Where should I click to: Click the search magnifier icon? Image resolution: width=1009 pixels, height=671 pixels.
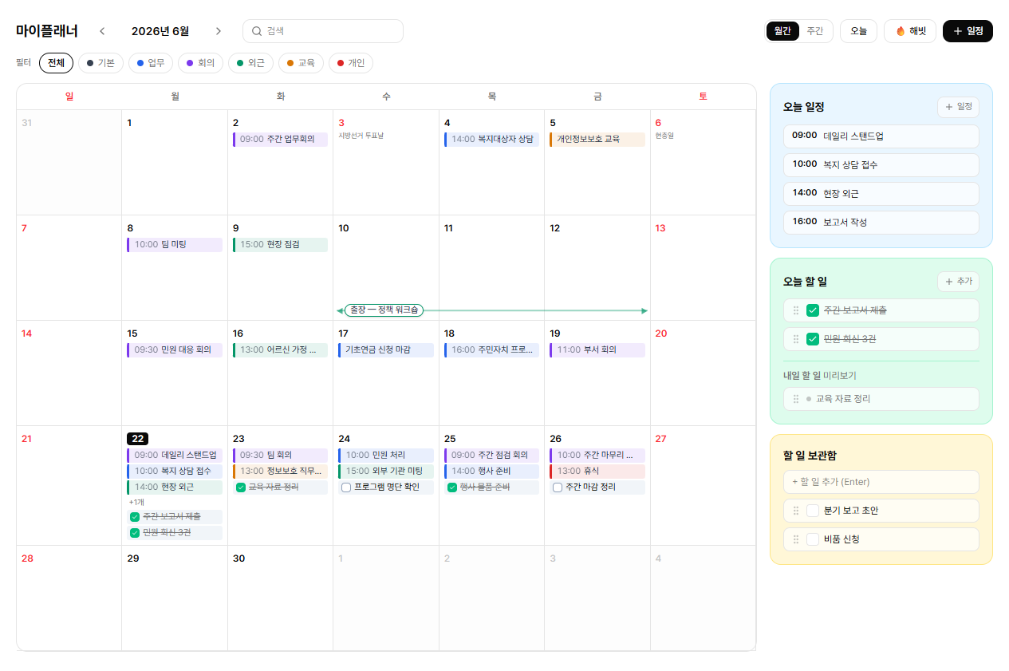[257, 31]
